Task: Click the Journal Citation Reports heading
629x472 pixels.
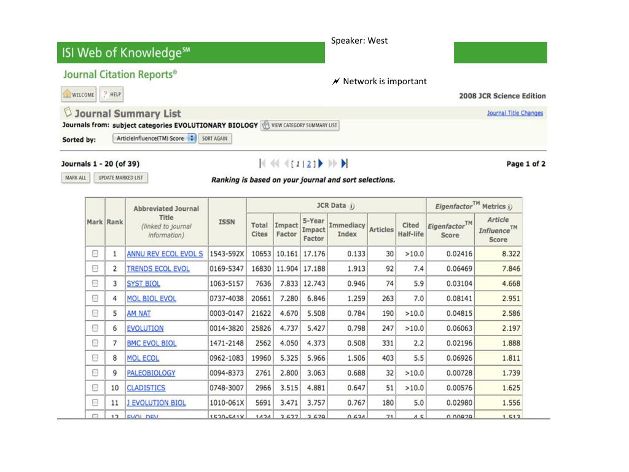Action: pyautogui.click(x=120, y=74)
